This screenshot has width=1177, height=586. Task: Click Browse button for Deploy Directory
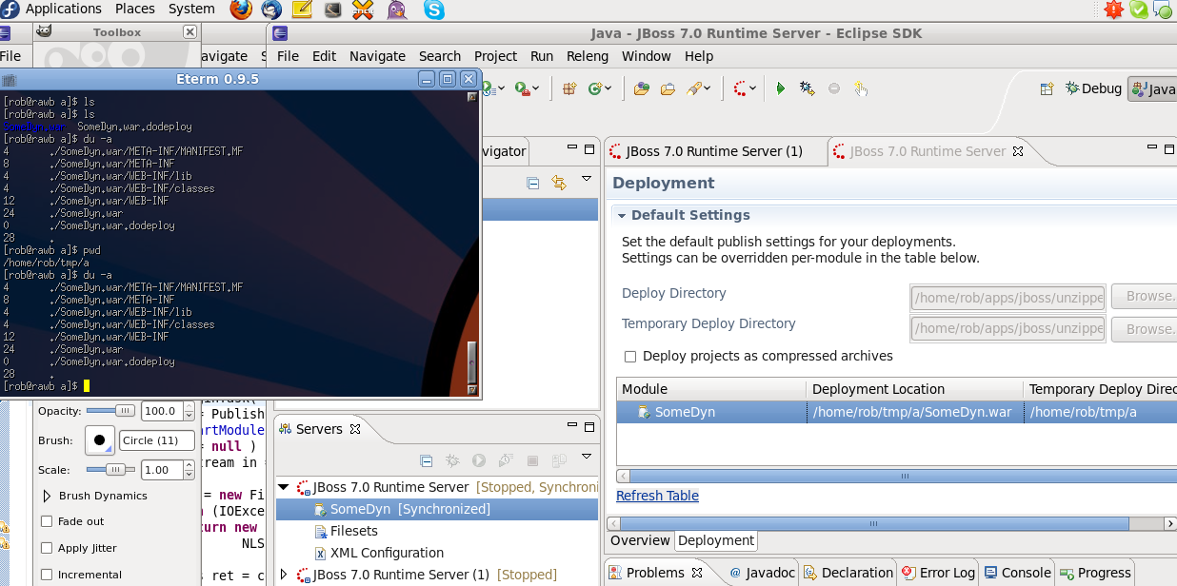[1145, 296]
